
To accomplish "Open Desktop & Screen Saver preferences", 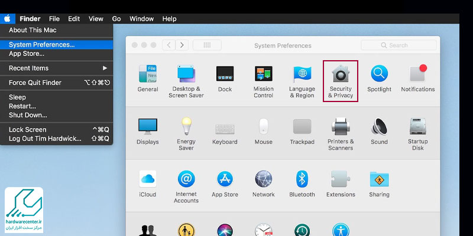I will 186,81.
